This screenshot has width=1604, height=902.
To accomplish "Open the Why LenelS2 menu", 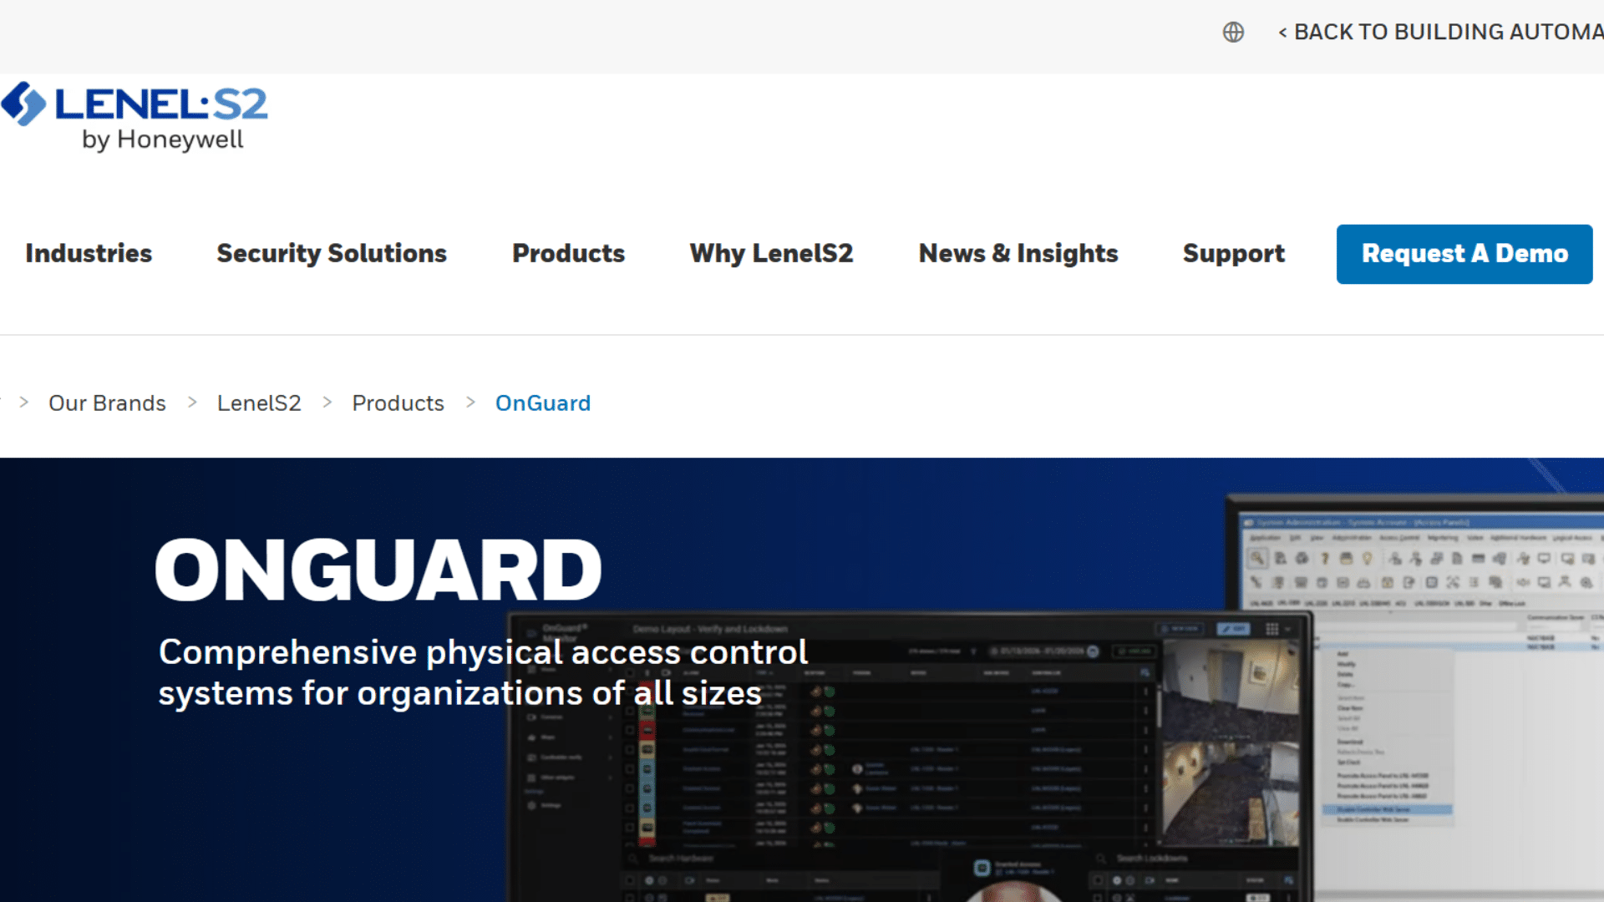I will pyautogui.click(x=771, y=253).
